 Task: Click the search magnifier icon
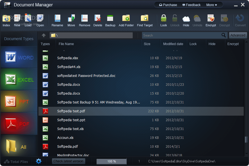[x=224, y=35]
